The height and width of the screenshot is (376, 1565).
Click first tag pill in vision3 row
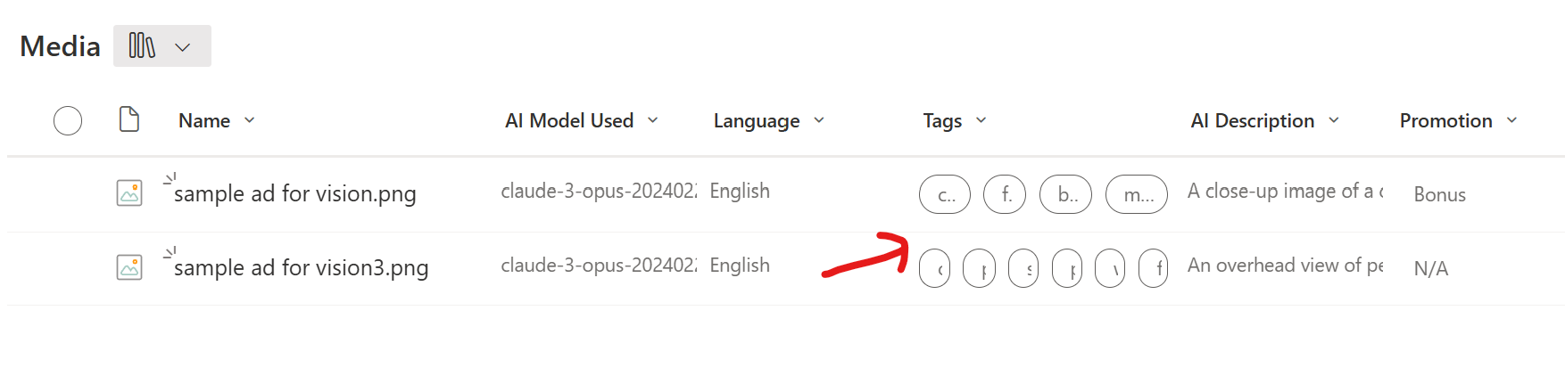tap(935, 268)
